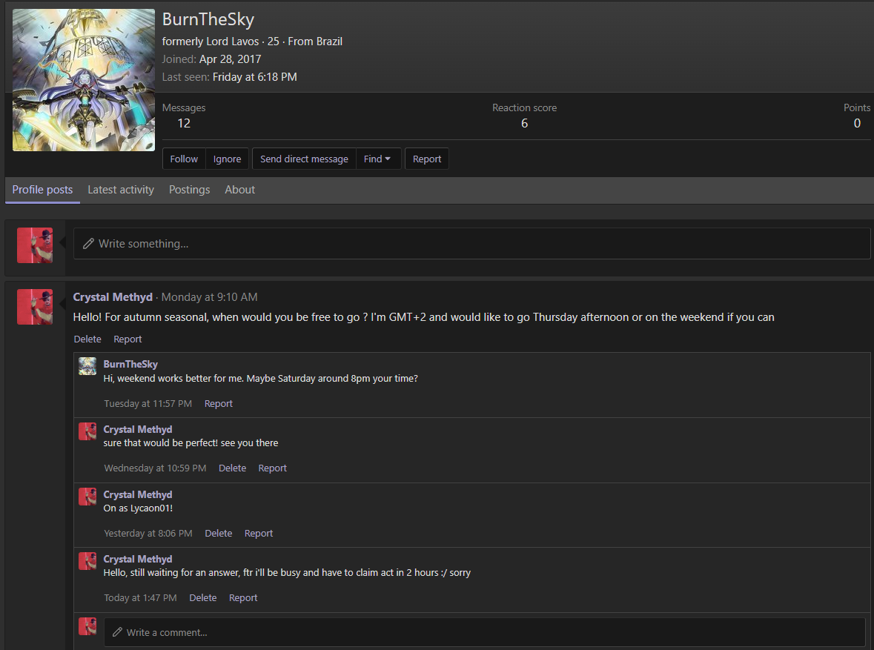This screenshot has width=874, height=650.
Task: Click 'Friday at 6:18 PM' last seen time
Action: [x=255, y=77]
